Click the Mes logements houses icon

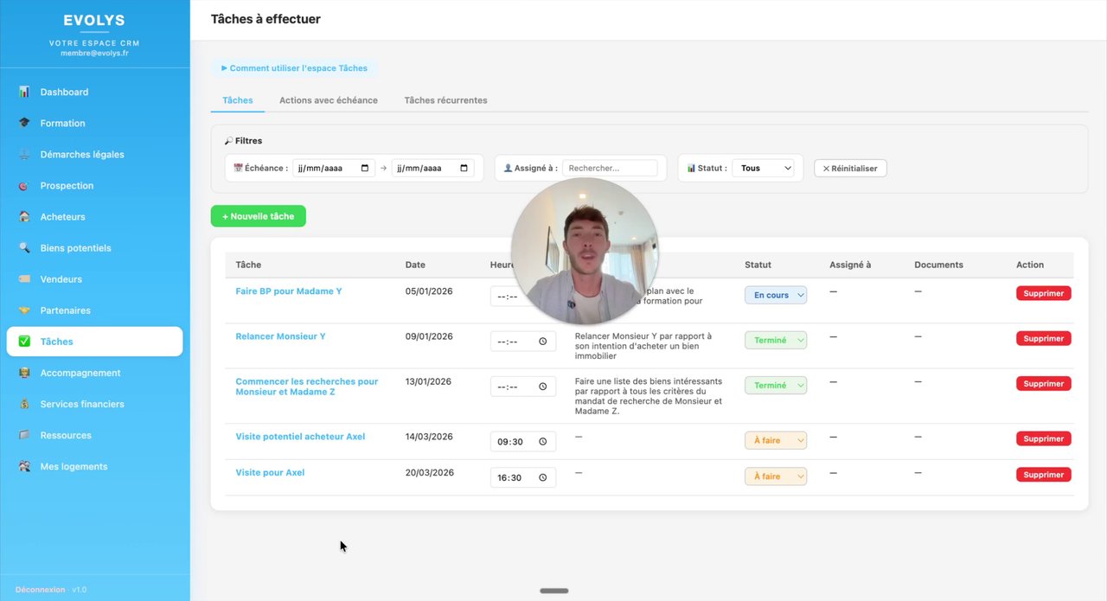coord(24,466)
